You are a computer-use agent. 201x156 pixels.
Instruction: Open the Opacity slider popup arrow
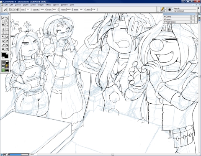coord(46,10)
